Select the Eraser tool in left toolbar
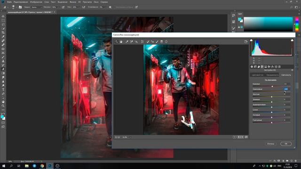Screen dimensions: 301x169 3,69
